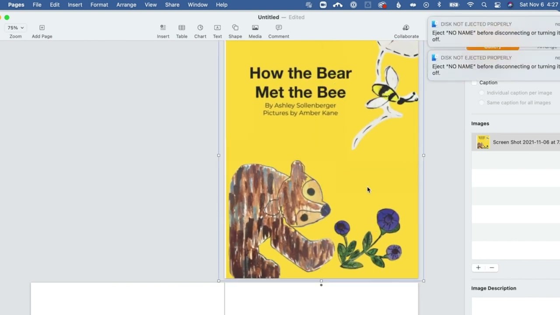
Task: Click the battery icon in menu bar
Action: [454, 5]
